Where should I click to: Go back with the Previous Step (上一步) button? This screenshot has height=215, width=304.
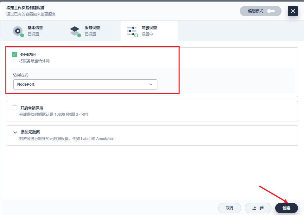(258, 208)
